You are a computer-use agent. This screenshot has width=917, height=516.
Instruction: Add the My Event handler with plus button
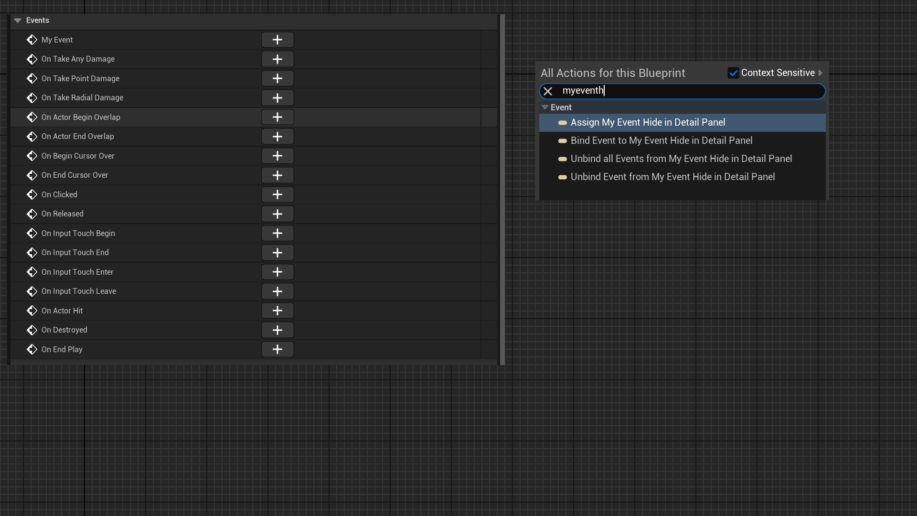pyautogui.click(x=277, y=40)
